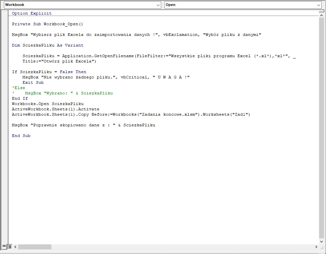Switch to Full Module View icon
This screenshot has width=326, height=254.
coord(10,246)
